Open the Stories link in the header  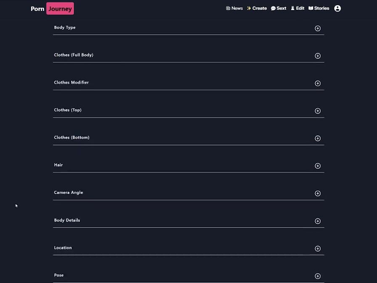(x=319, y=8)
